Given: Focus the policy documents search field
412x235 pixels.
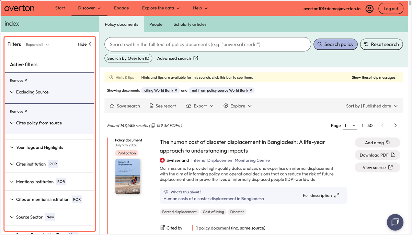Looking at the screenshot, I should pyautogui.click(x=208, y=44).
